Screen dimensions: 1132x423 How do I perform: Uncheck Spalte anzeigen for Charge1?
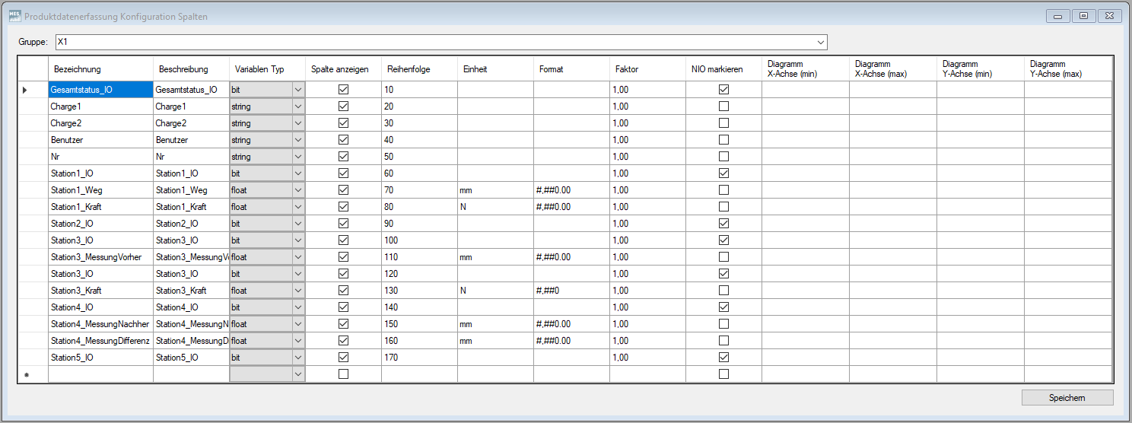tap(343, 107)
